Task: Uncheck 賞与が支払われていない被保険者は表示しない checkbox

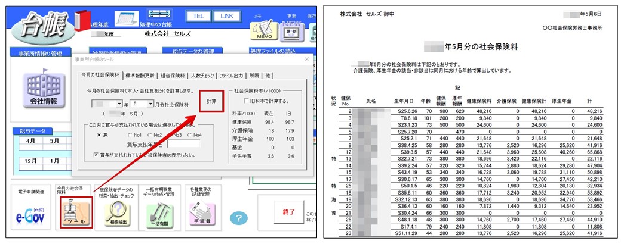Action: pyautogui.click(x=96, y=155)
